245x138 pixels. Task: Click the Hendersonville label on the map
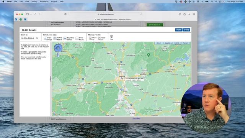click(x=130, y=108)
